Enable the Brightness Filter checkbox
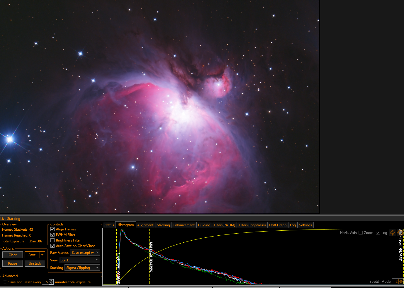Image resolution: width=404 pixels, height=288 pixels. [52, 240]
